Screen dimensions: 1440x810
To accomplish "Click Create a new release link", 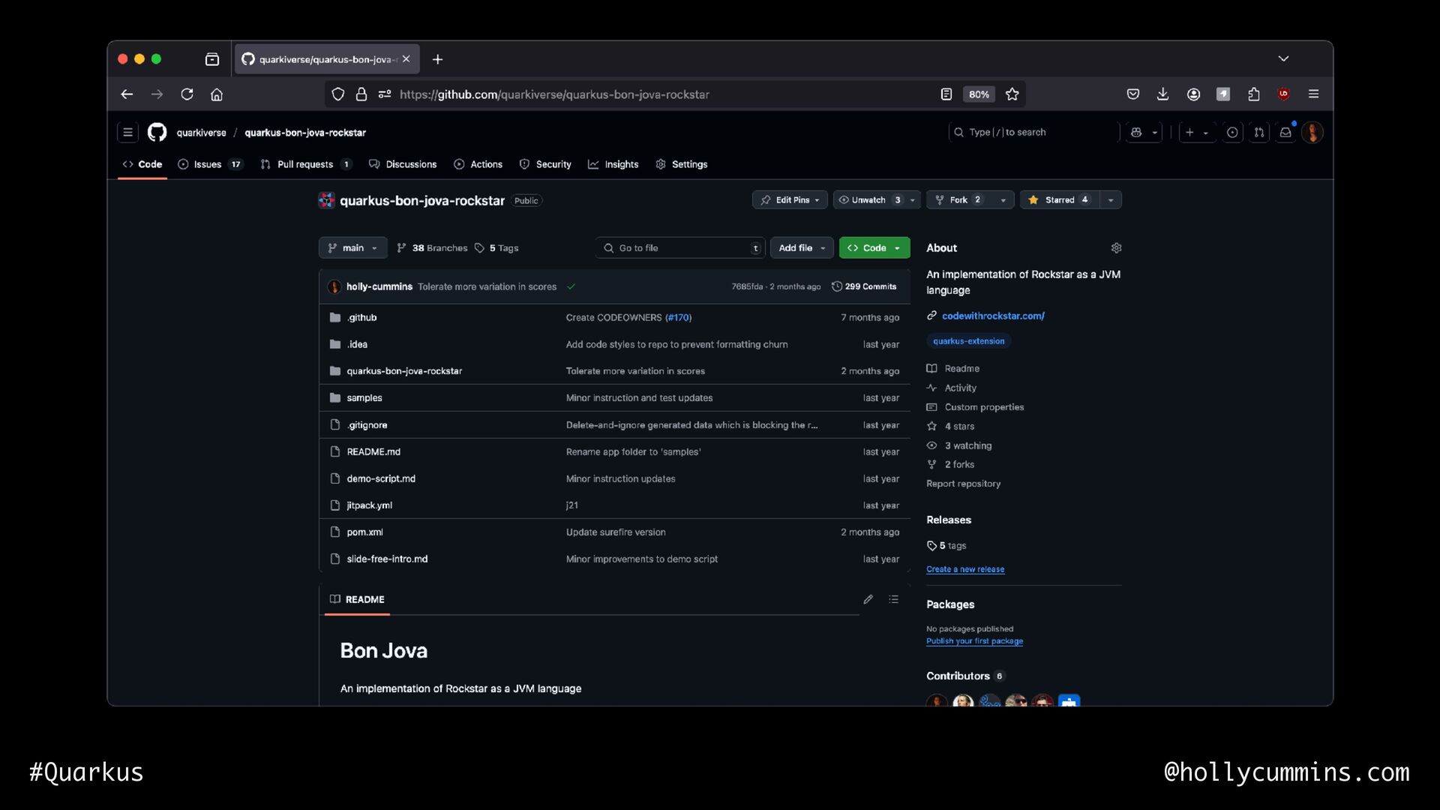I will coord(964,569).
